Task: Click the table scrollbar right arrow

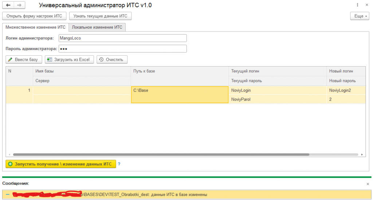Action: click(362, 155)
